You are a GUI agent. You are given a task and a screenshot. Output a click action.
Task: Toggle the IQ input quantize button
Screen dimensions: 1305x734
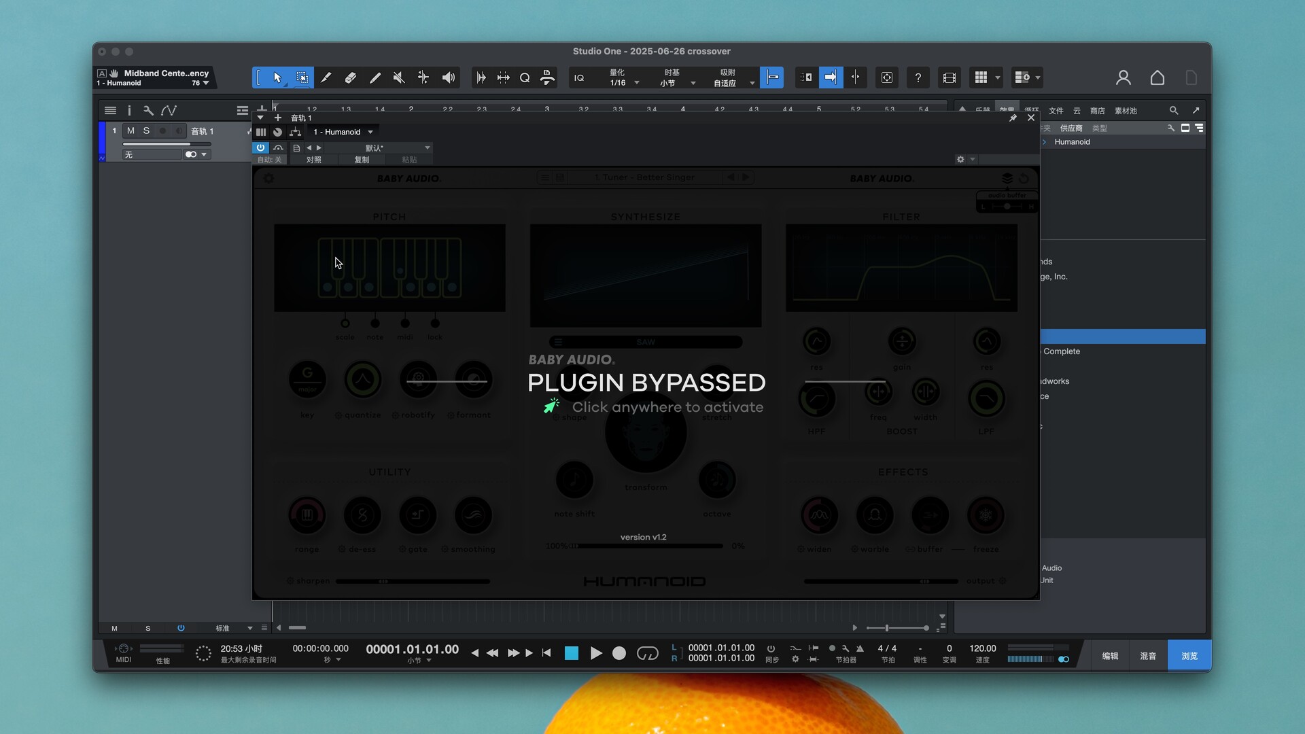(579, 77)
